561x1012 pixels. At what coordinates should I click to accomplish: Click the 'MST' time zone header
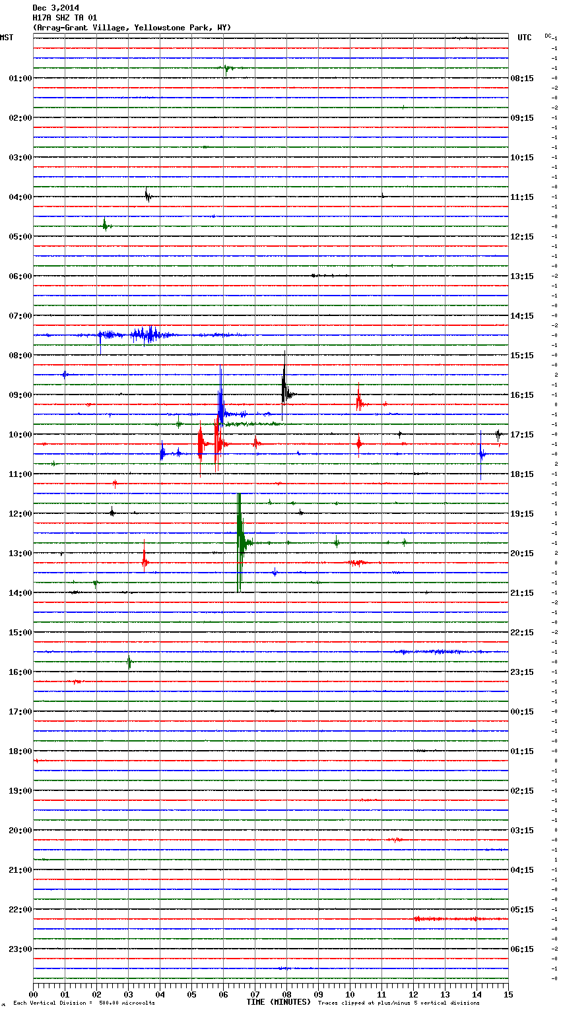[x=7, y=38]
